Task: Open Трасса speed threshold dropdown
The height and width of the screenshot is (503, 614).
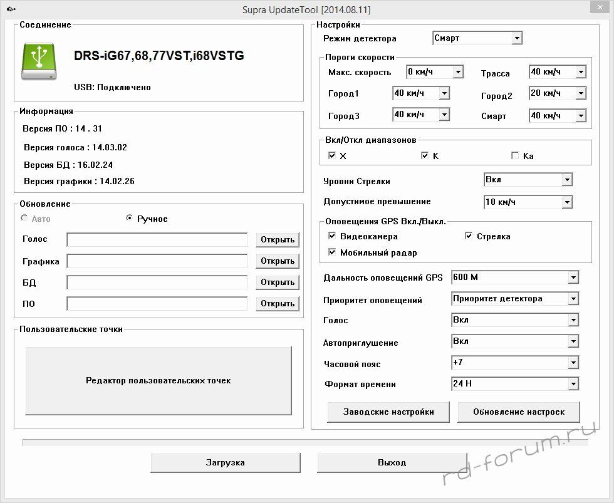Action: click(x=557, y=71)
